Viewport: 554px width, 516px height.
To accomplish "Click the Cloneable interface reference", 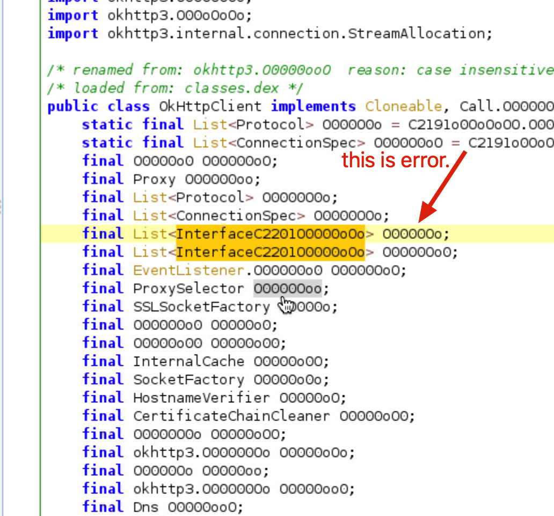I will (x=403, y=106).
